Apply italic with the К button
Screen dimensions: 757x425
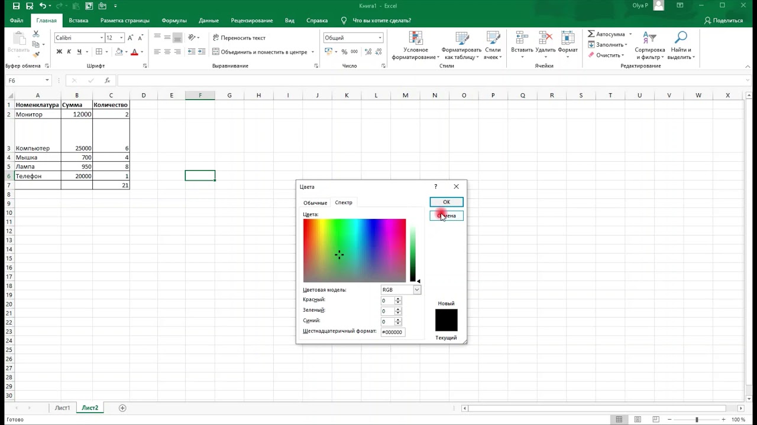(x=69, y=52)
